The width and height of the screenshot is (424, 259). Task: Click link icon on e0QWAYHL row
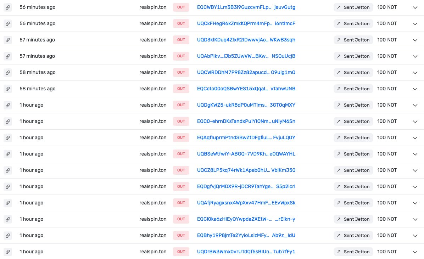coord(8,154)
